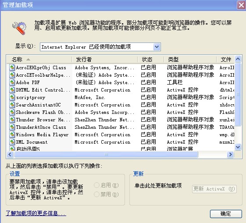Click the horizontal scrollbar thumb
The height and width of the screenshot is (223, 246).
pyautogui.click(x=106, y=155)
